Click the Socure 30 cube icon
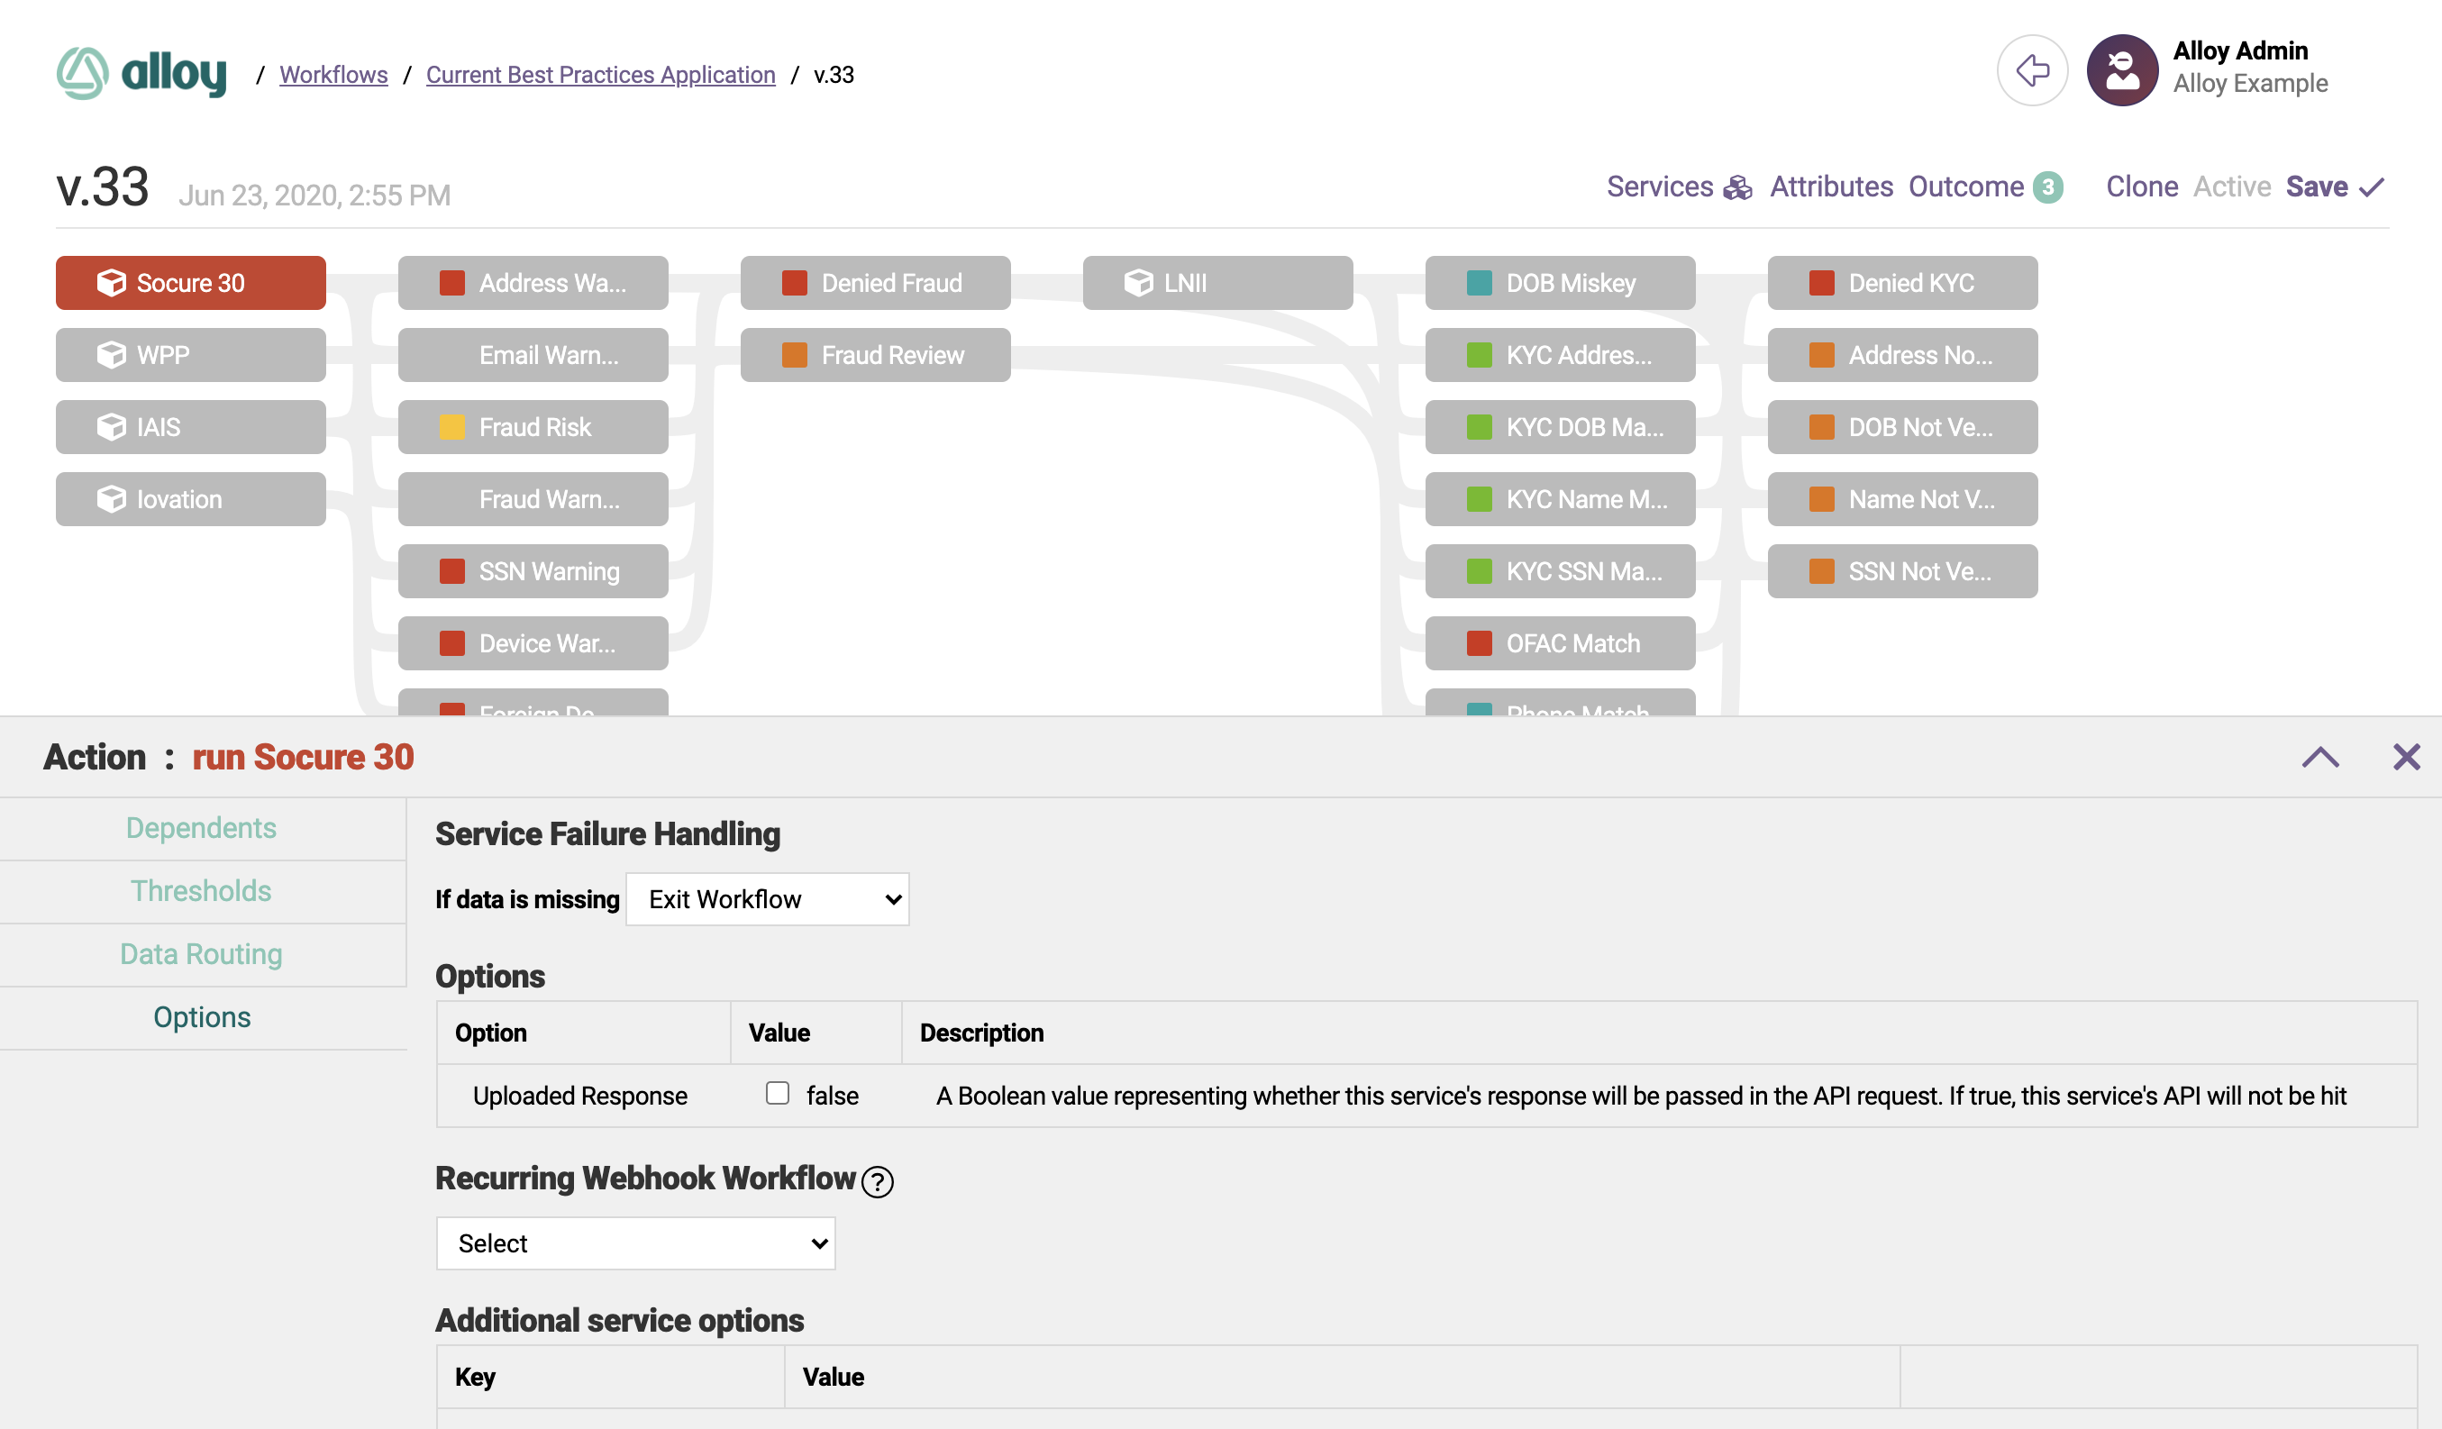 pyautogui.click(x=112, y=283)
